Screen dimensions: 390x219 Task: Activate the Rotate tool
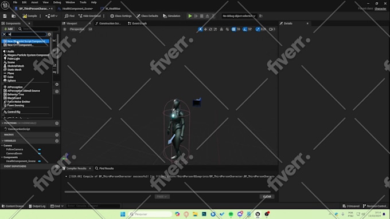[x=210, y=29]
